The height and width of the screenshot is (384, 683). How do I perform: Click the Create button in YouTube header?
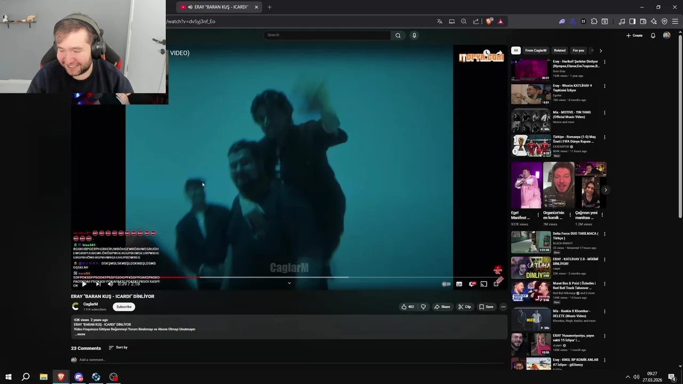coord(634,35)
